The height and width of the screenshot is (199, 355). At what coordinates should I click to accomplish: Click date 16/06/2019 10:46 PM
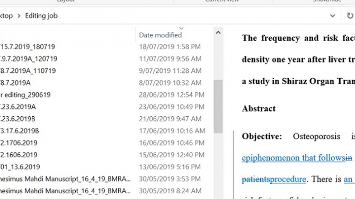pos(172,143)
